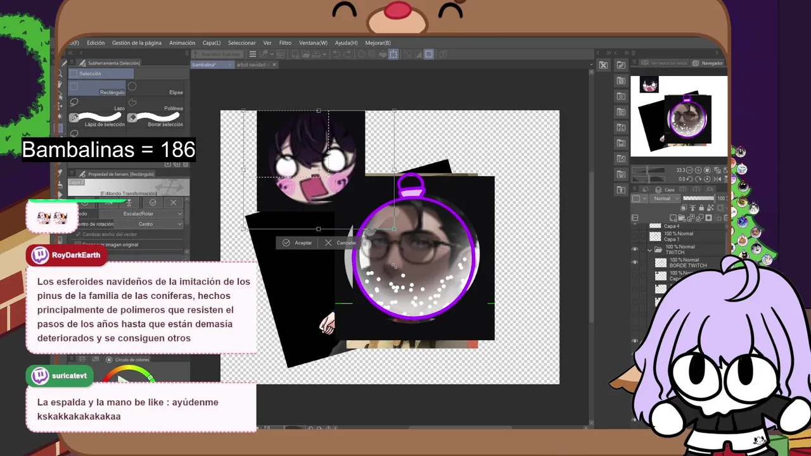Switch to the Capa layer panel tab
811x456 pixels.
coord(666,190)
